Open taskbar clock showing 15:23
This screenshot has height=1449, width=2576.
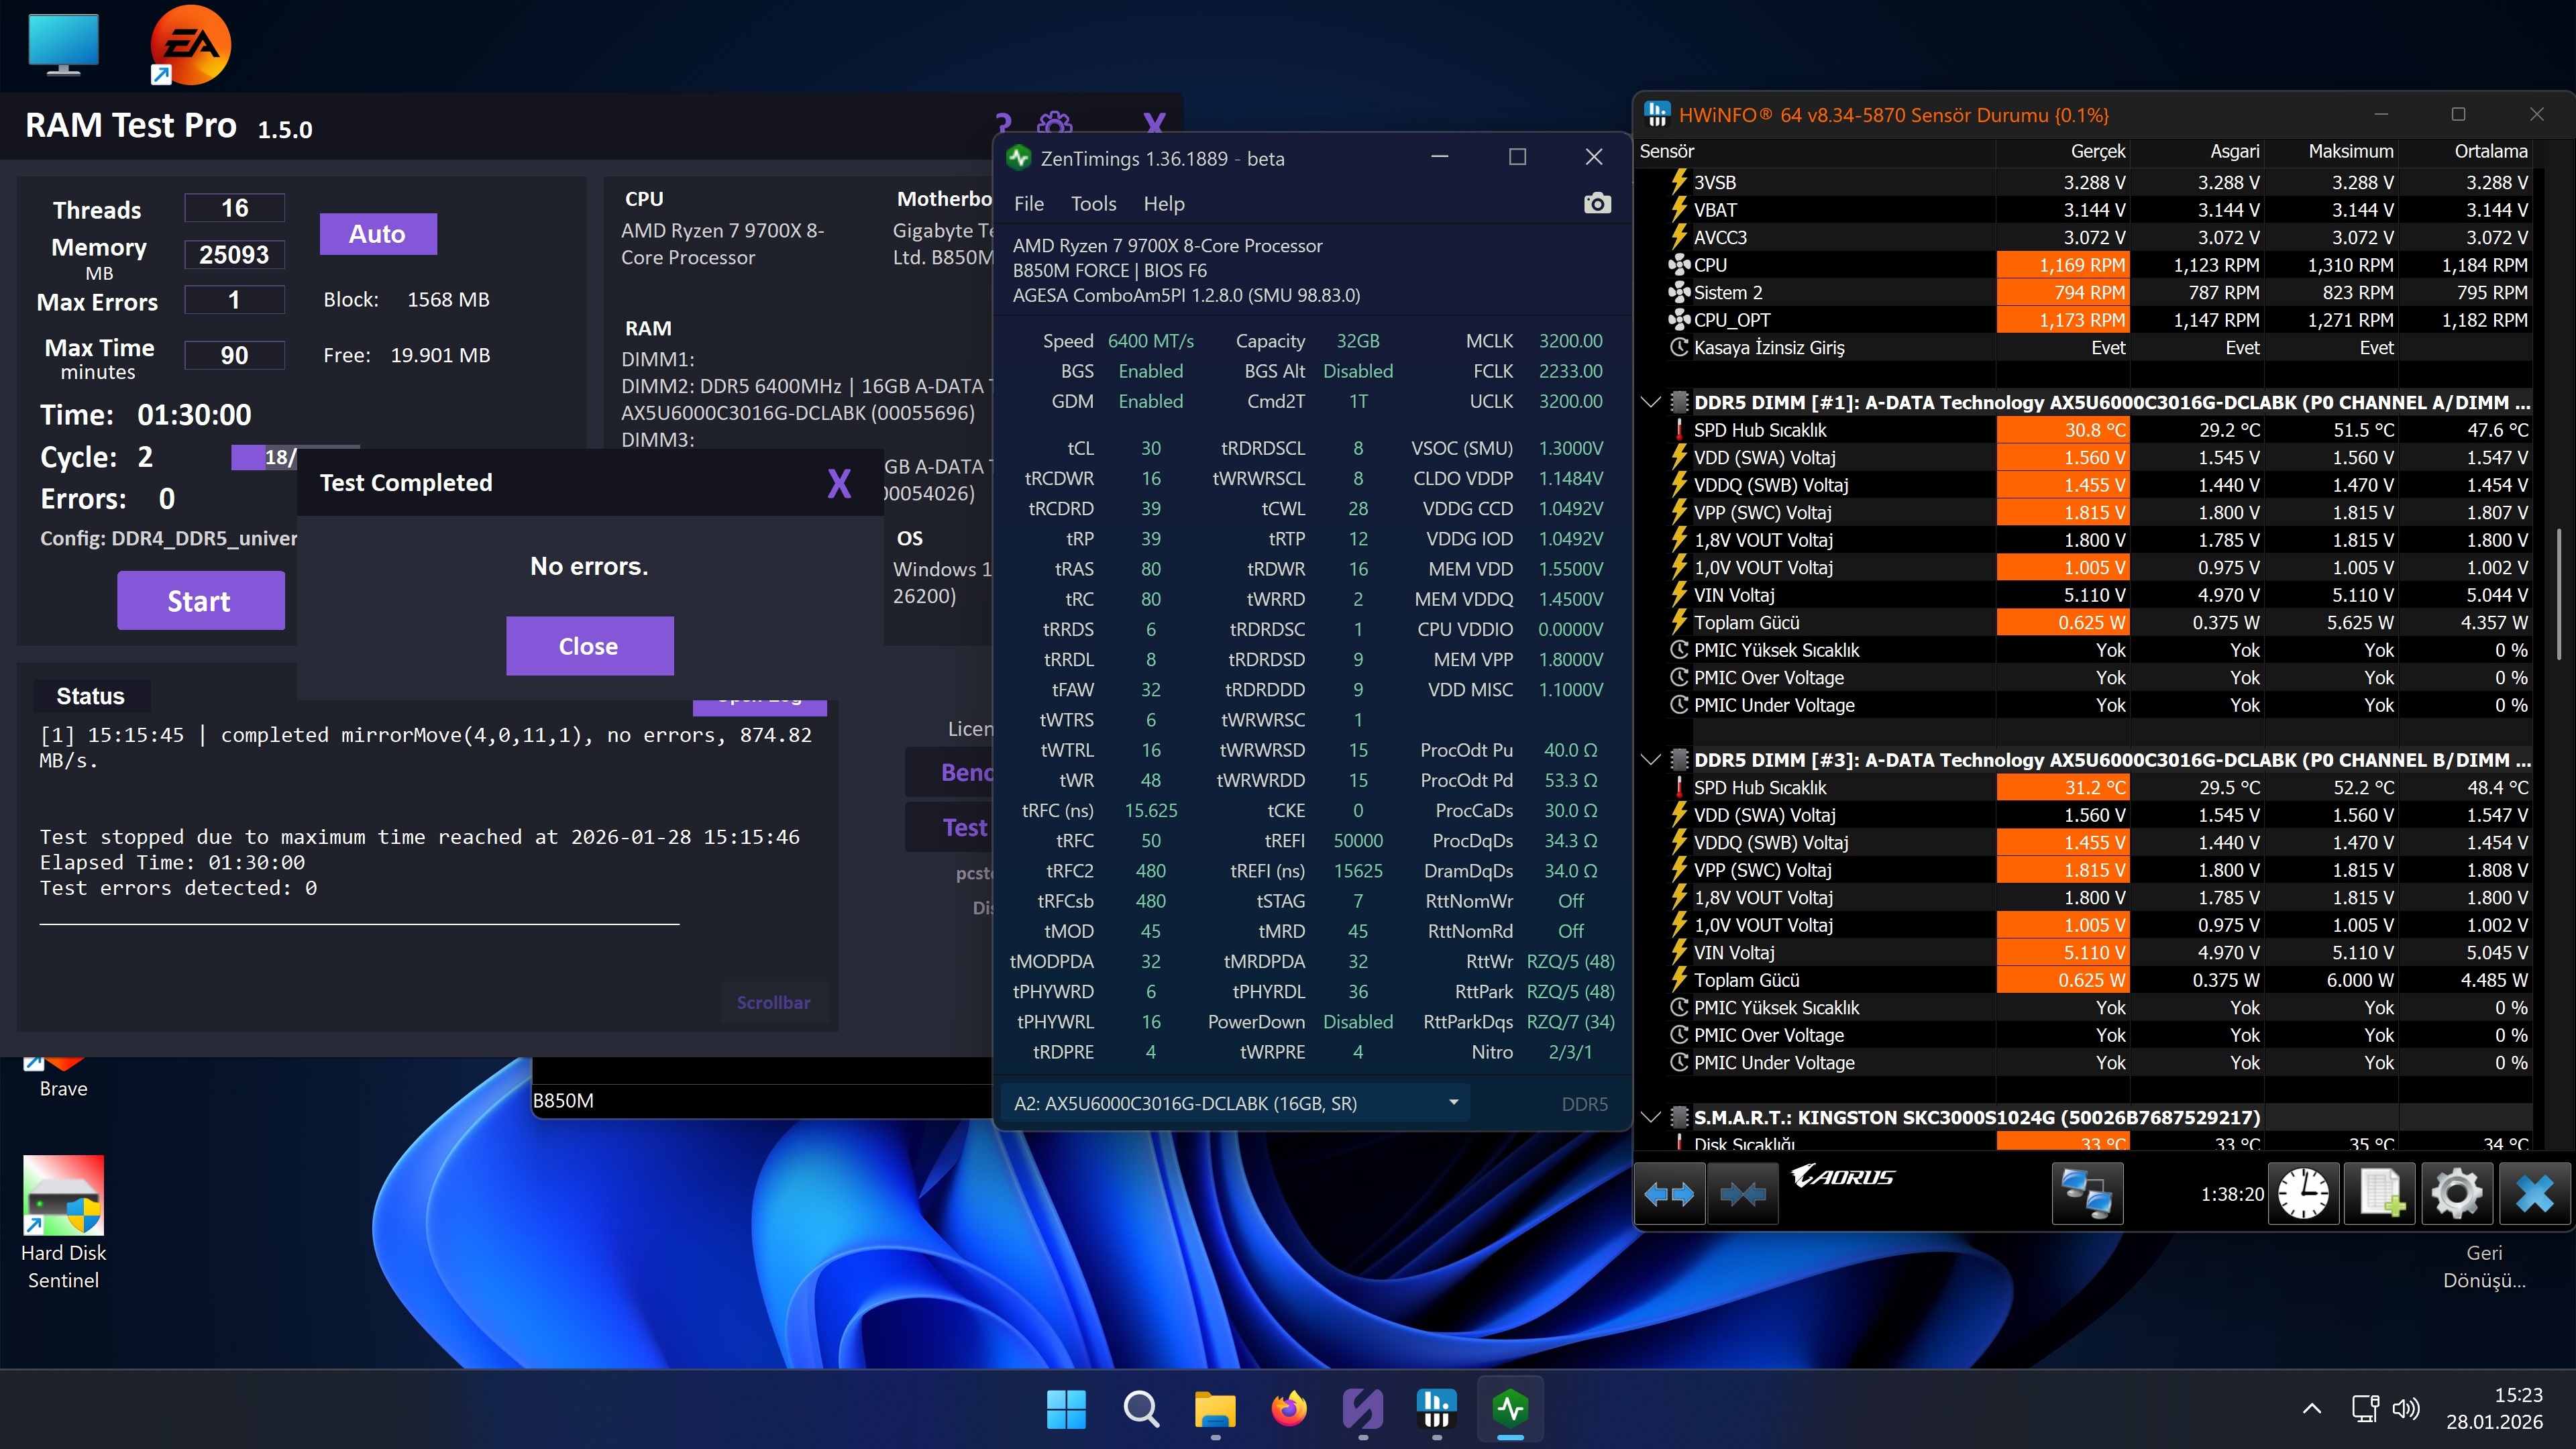2493,1408
